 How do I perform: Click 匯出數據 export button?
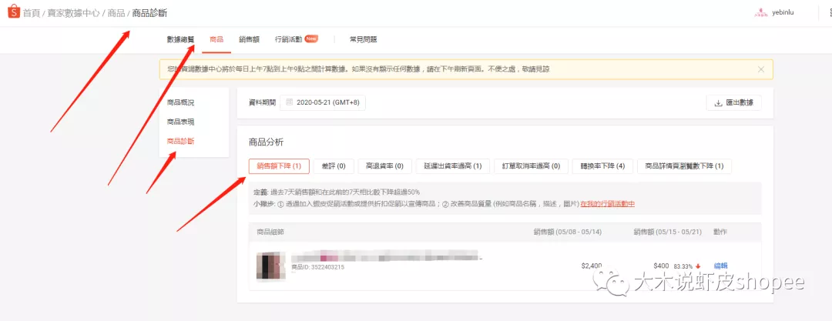[734, 103]
